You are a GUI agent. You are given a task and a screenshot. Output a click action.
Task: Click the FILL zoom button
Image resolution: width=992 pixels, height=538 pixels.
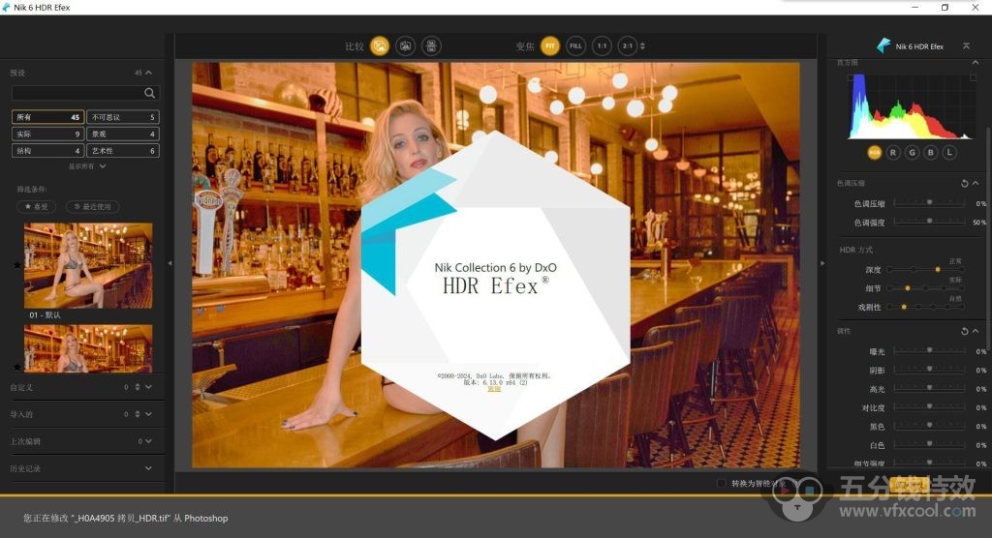click(x=575, y=45)
